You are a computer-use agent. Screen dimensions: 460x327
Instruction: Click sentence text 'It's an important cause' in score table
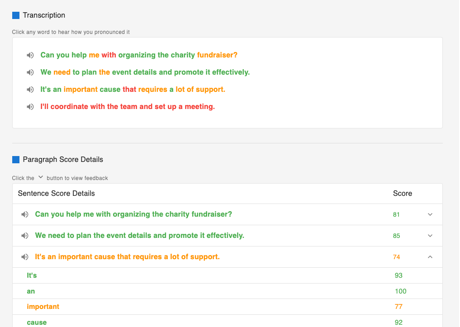pyautogui.click(x=127, y=257)
